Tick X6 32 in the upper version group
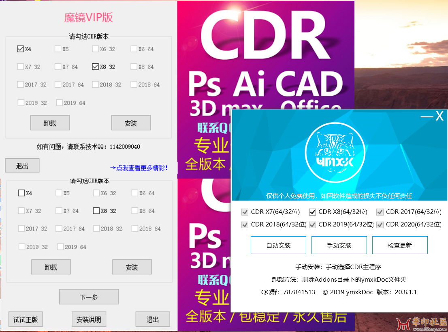This screenshot has height=332, width=448. [x=96, y=49]
